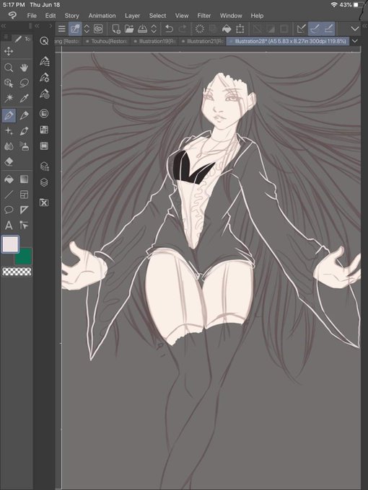Toggle Snap to Special Ruler

[x=315, y=29]
